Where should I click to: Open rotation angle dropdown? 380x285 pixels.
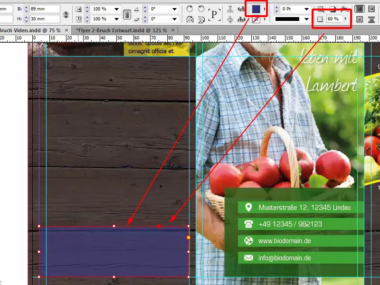pos(174,9)
